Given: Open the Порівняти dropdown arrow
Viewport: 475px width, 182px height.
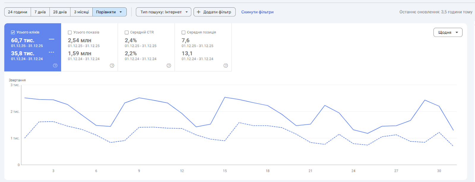Looking at the screenshot, I should 121,12.
